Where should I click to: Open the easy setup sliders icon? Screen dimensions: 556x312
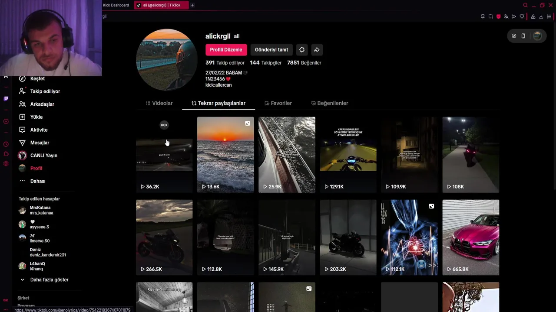pos(549,16)
